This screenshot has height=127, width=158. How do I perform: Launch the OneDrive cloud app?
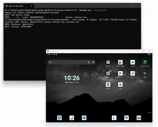click(x=133, y=62)
